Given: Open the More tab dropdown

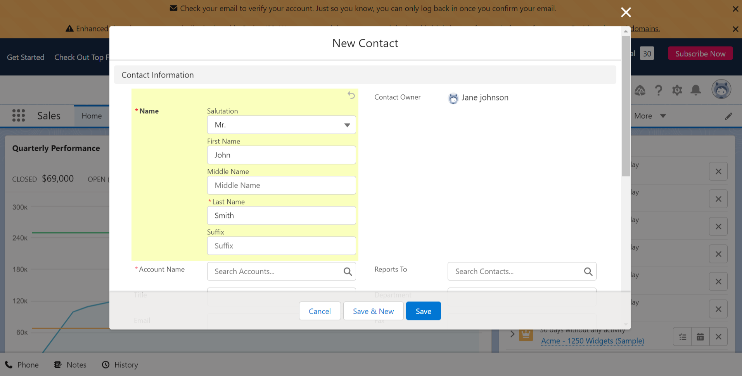Looking at the screenshot, I should [649, 116].
